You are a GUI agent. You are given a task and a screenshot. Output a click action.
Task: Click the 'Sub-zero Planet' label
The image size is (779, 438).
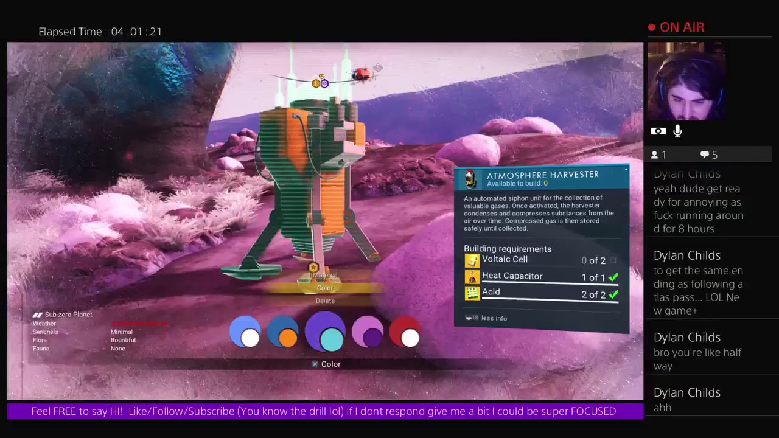(x=68, y=315)
